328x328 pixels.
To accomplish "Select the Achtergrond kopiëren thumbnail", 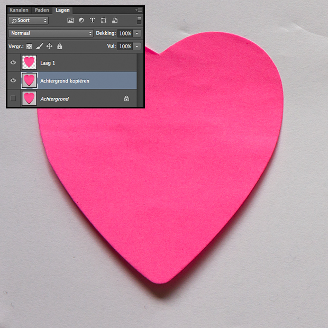I will 29,80.
